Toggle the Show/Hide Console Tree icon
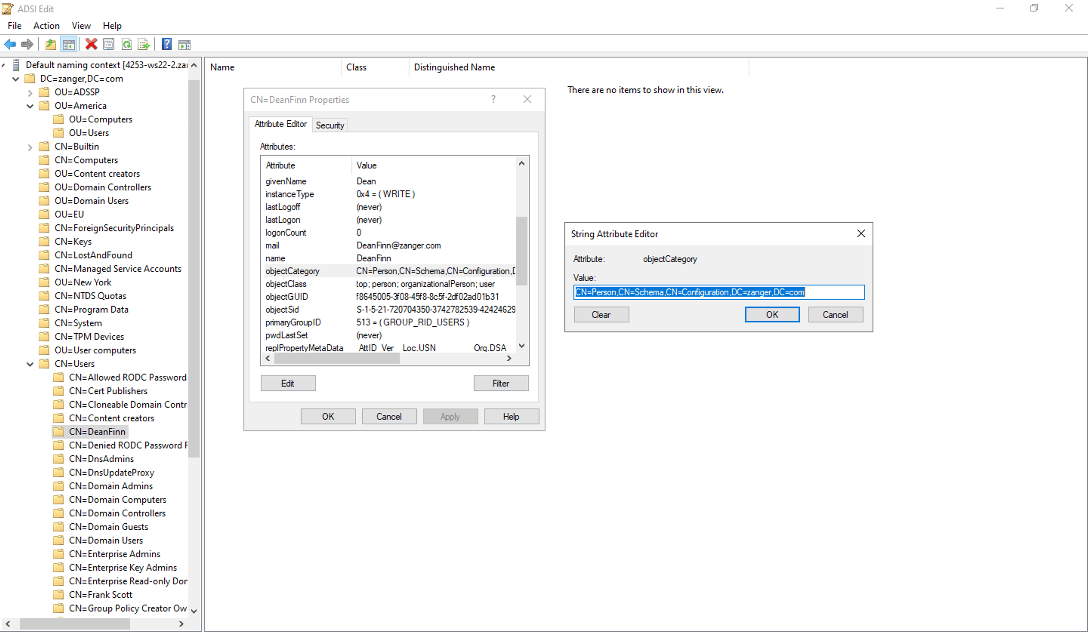The image size is (1088, 632). (69, 43)
